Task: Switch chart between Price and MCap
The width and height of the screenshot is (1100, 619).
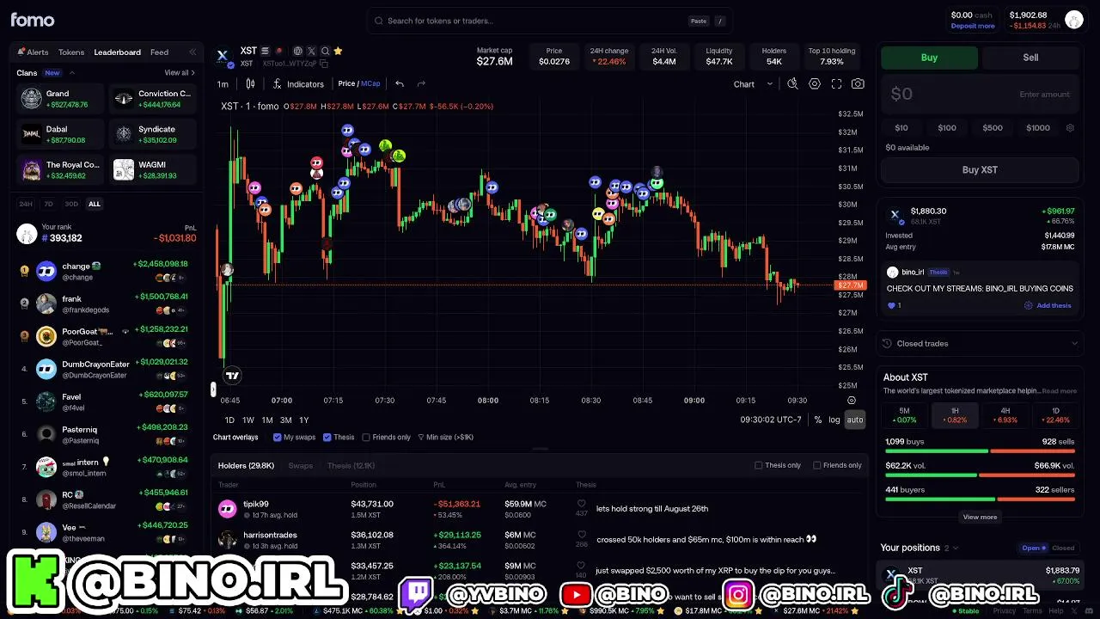Action: (359, 83)
